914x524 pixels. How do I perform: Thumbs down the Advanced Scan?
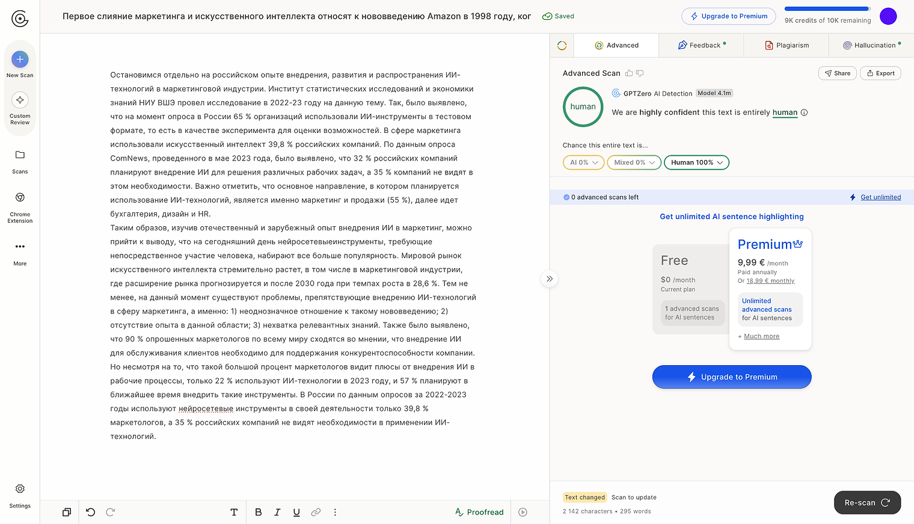pyautogui.click(x=640, y=73)
